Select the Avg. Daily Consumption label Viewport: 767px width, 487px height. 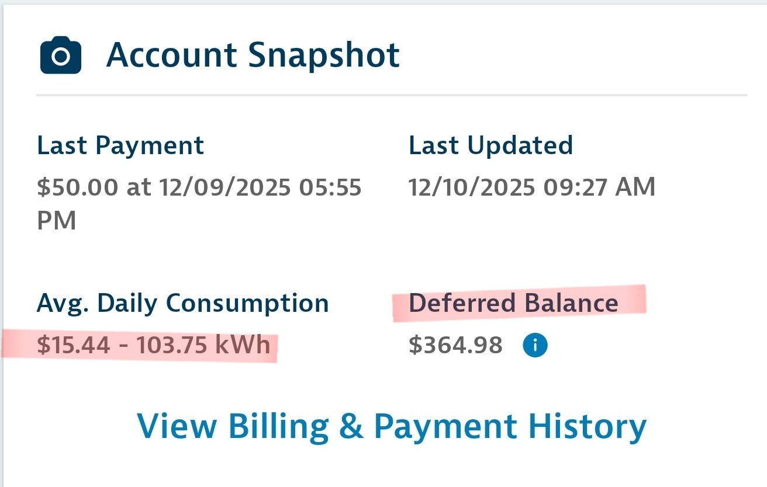click(x=182, y=303)
